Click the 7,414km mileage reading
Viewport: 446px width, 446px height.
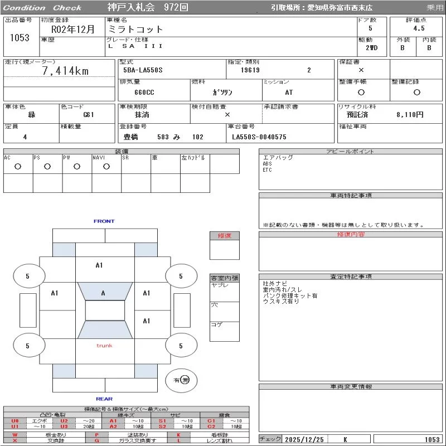click(x=65, y=71)
